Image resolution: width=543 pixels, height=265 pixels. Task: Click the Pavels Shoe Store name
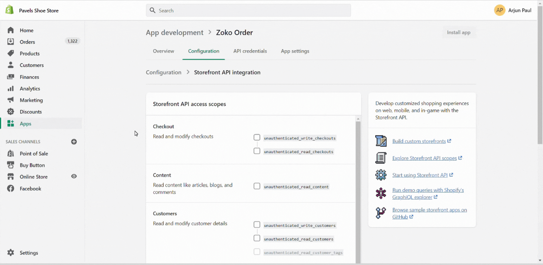pyautogui.click(x=39, y=11)
